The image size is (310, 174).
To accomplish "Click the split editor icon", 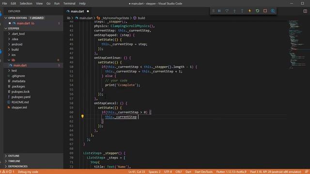I will [x=305, y=11].
